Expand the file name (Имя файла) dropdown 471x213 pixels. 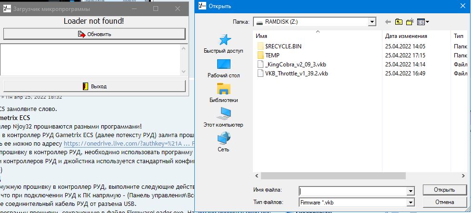click(410, 191)
